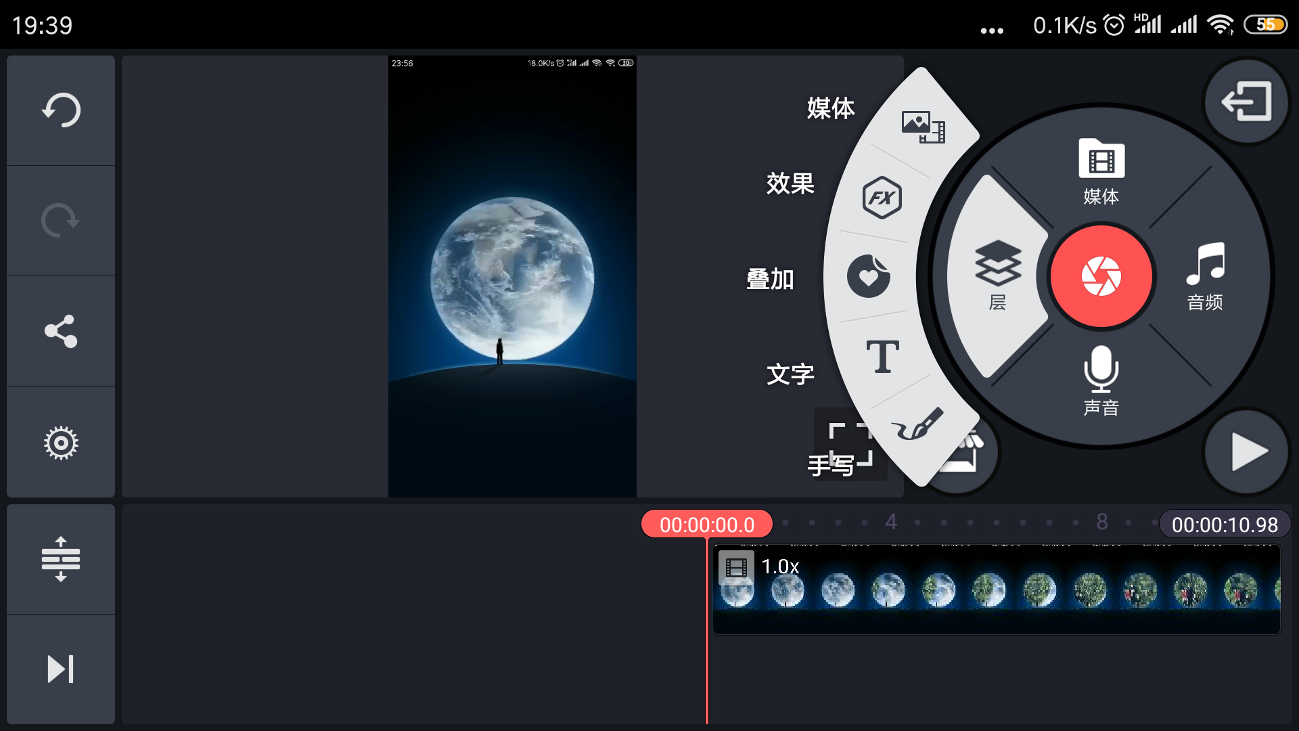Screen dimensions: 1299x731
Task: Open the Audio (音频) music note
Action: point(1205,276)
